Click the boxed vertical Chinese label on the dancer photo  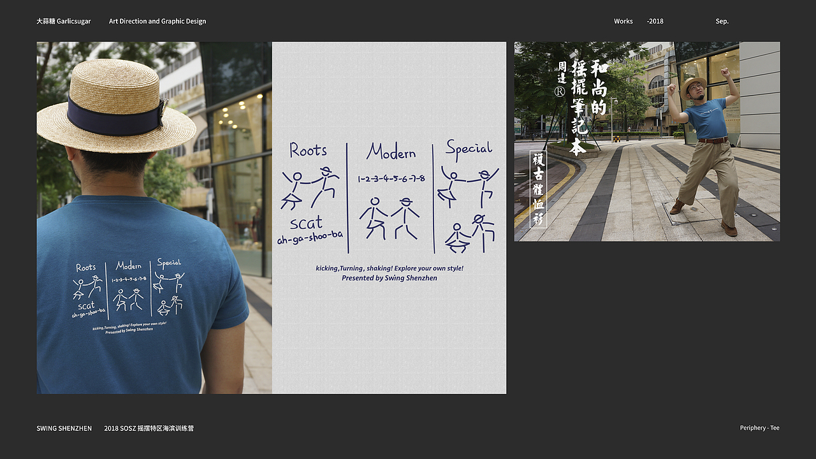point(538,189)
